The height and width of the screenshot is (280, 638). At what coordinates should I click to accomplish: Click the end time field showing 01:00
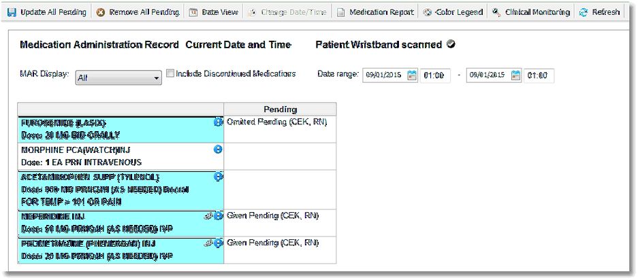[x=539, y=75]
